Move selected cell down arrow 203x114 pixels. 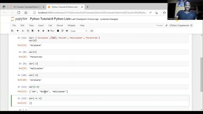coord(43,31)
